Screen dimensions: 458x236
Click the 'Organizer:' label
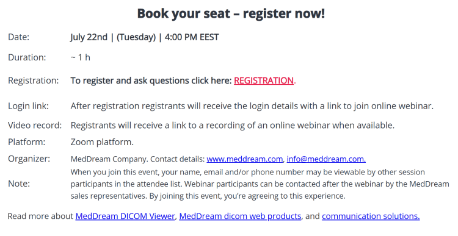coord(29,159)
